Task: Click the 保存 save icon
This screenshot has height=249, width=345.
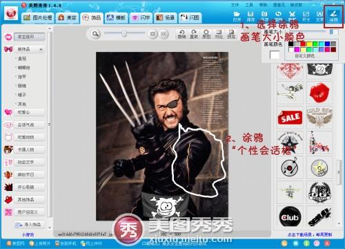Action: pos(250,17)
